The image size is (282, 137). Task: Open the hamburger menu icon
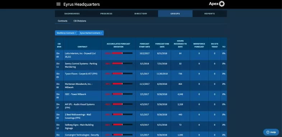click(59, 4)
